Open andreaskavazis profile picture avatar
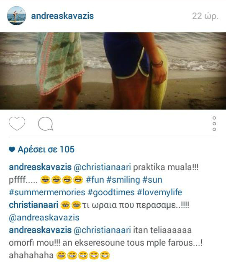 click(x=16, y=16)
